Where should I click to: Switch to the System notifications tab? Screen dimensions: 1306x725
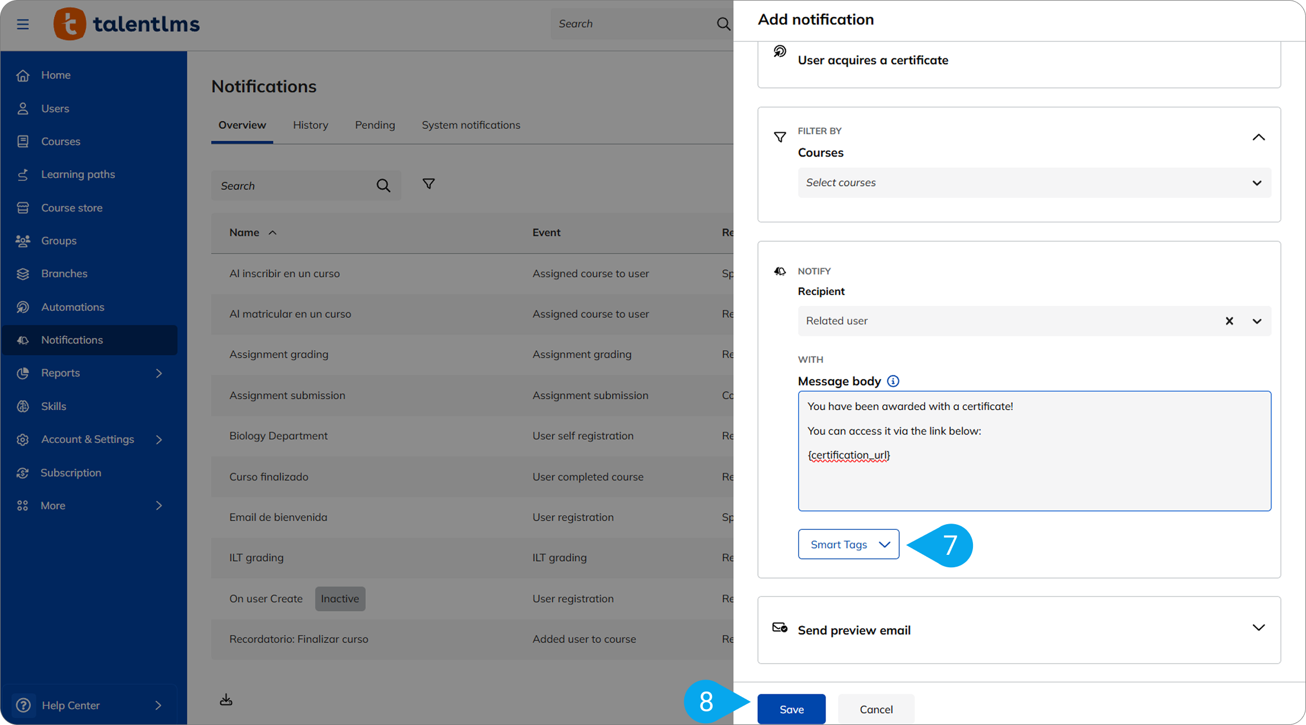470,125
